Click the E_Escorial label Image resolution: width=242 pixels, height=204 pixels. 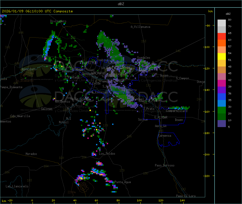99,92
